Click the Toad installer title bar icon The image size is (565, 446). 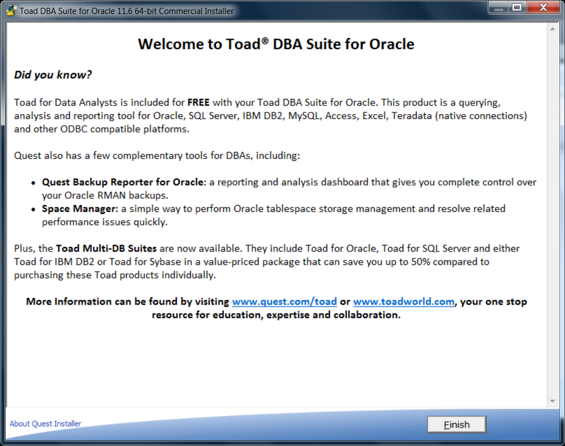(x=12, y=11)
